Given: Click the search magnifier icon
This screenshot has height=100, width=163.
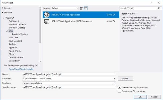Looking at the screenshot, I should 158,8.
